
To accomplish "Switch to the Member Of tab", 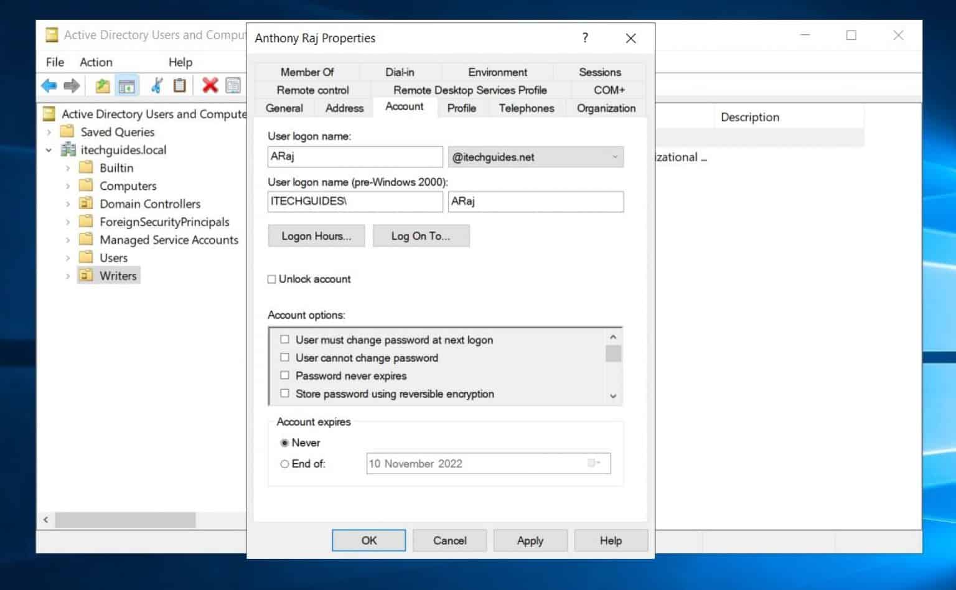I will (307, 72).
